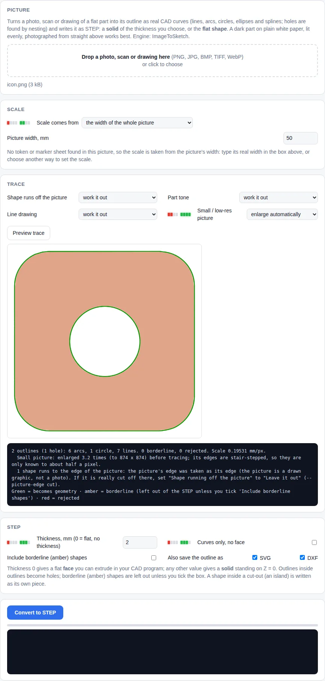Click the 'Also save the outline as' label

click(195, 558)
